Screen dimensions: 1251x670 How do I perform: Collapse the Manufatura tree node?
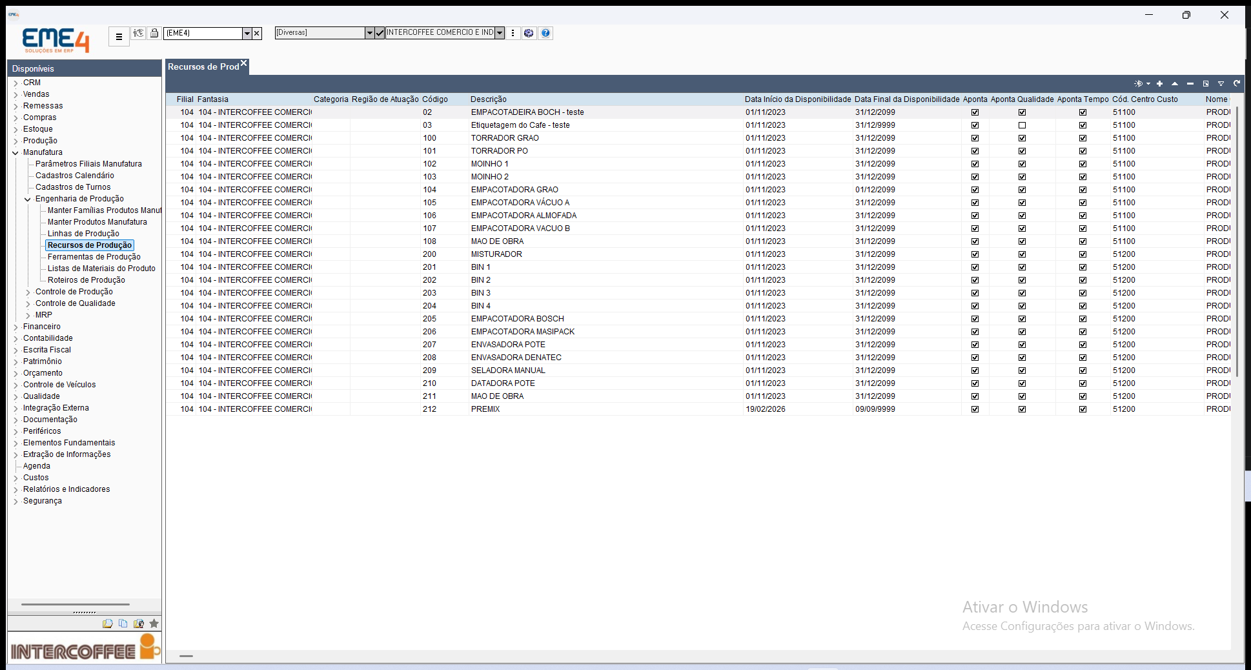tap(15, 153)
